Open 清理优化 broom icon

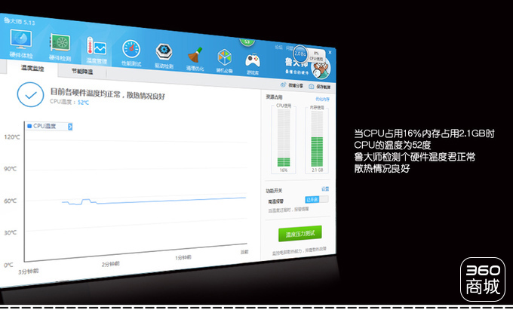pos(195,54)
